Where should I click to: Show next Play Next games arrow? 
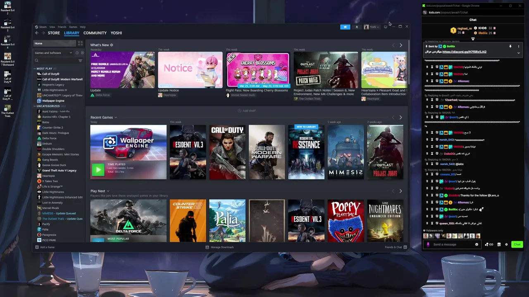click(400, 191)
